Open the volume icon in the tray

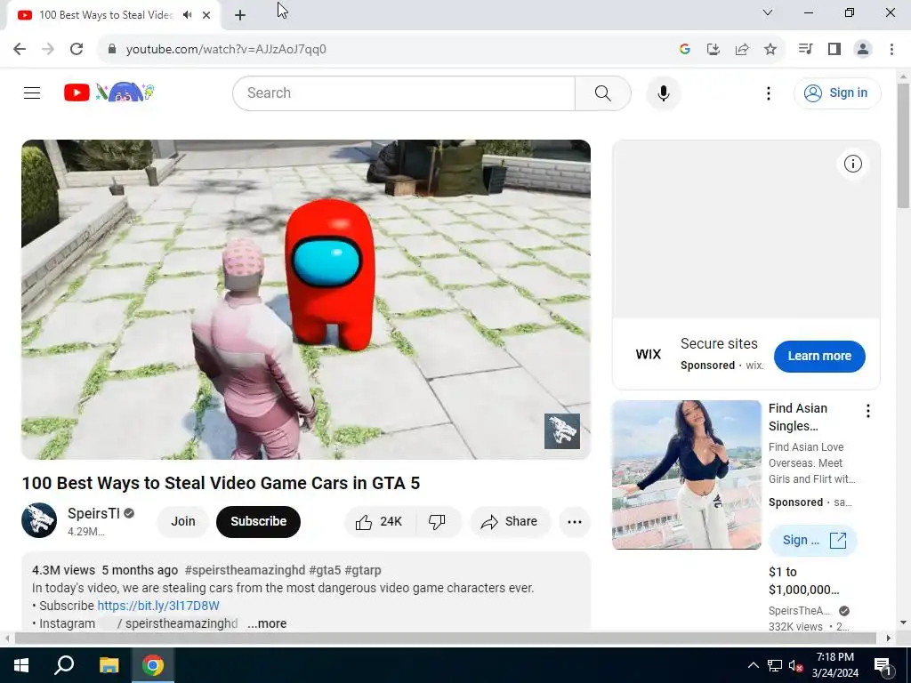[795, 665]
